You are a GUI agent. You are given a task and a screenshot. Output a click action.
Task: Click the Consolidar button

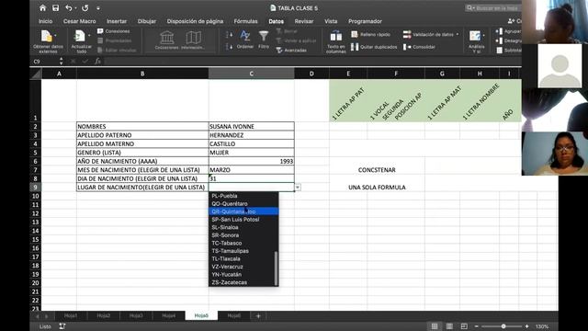(x=419, y=47)
